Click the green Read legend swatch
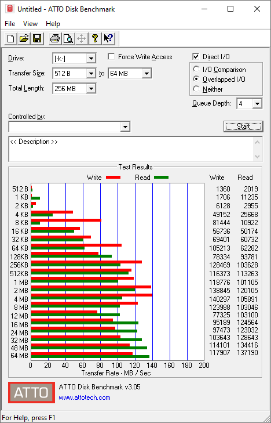Screen dimensions: 271x423 161,178
